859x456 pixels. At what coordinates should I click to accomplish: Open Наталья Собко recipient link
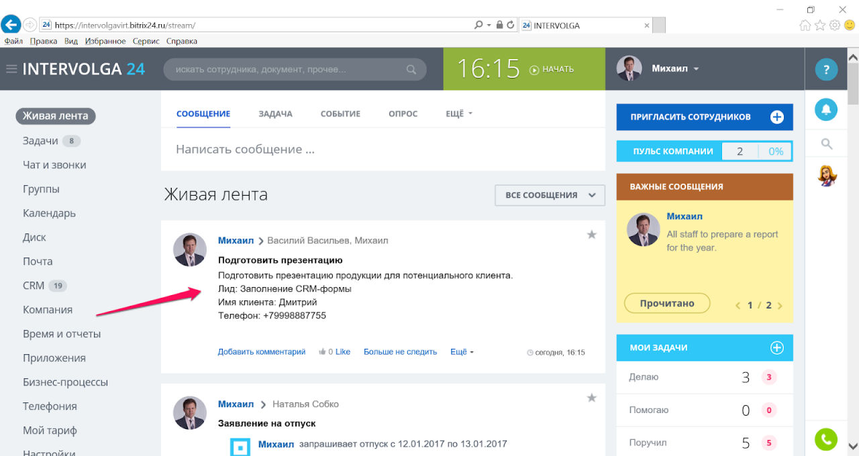point(305,404)
